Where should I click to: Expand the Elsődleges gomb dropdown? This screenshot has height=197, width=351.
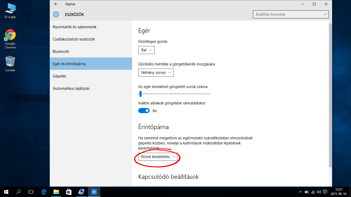(146, 50)
